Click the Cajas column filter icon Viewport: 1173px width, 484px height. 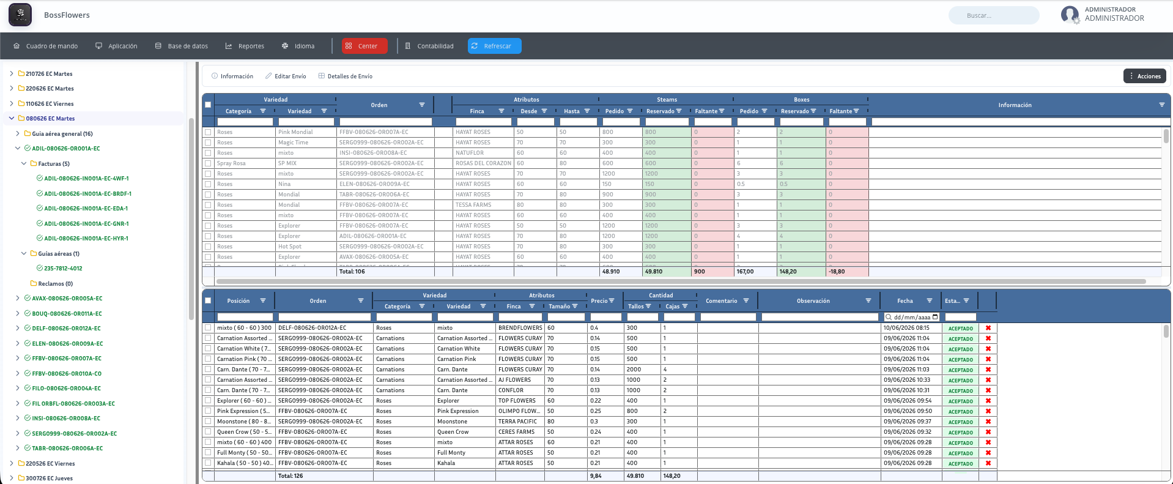click(685, 306)
